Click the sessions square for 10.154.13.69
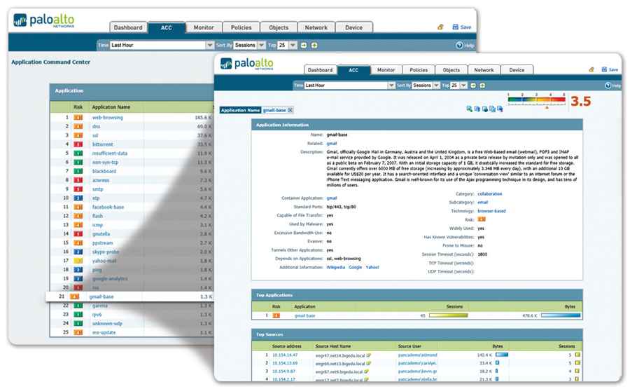Image resolution: width=630 pixels, height=389 pixels. [x=577, y=363]
